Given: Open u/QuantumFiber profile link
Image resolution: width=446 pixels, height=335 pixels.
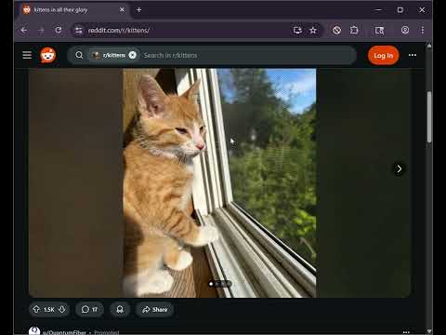Looking at the screenshot, I should 64,332.
